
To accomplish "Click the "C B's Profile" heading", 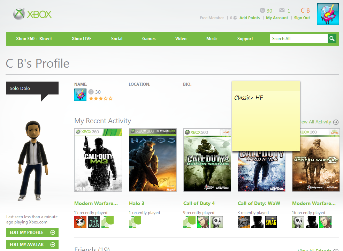I will [x=38, y=63].
